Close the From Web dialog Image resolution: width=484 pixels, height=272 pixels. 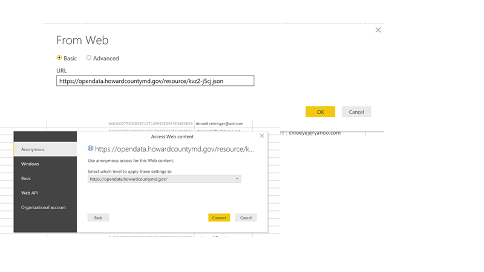[x=378, y=30]
